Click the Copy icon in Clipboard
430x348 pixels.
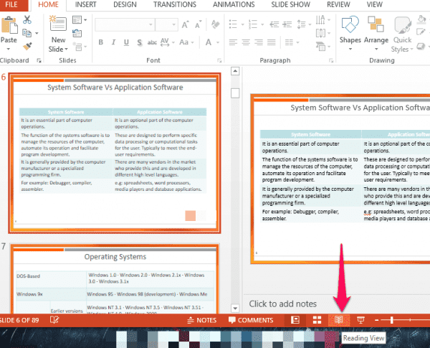(27, 33)
